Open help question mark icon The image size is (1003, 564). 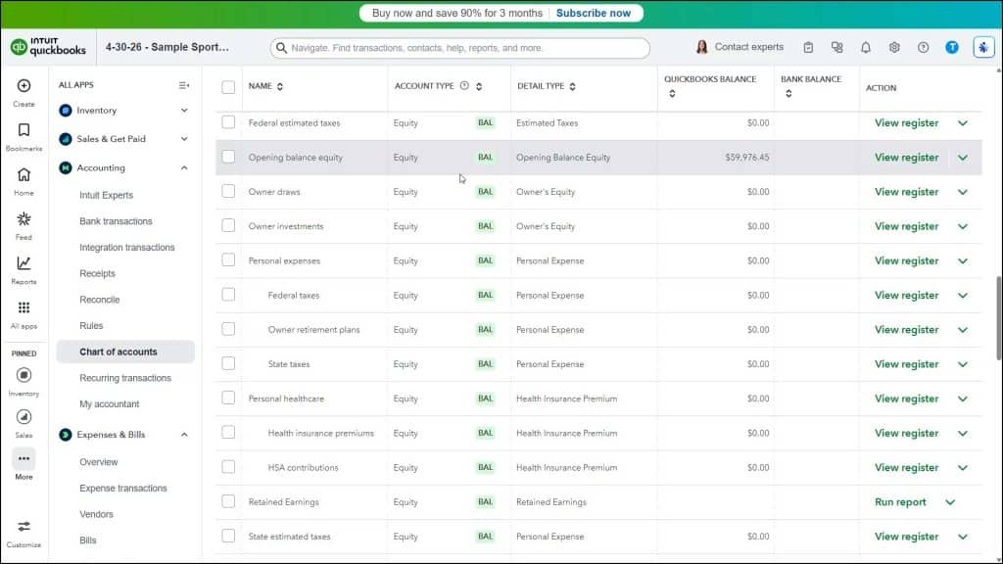(x=923, y=47)
